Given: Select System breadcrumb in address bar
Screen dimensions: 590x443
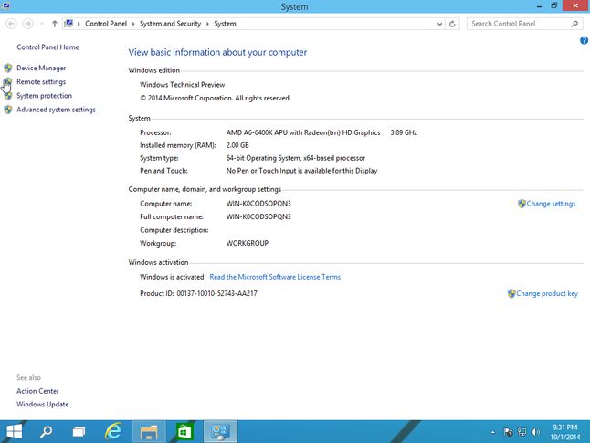Looking at the screenshot, I should (x=225, y=24).
